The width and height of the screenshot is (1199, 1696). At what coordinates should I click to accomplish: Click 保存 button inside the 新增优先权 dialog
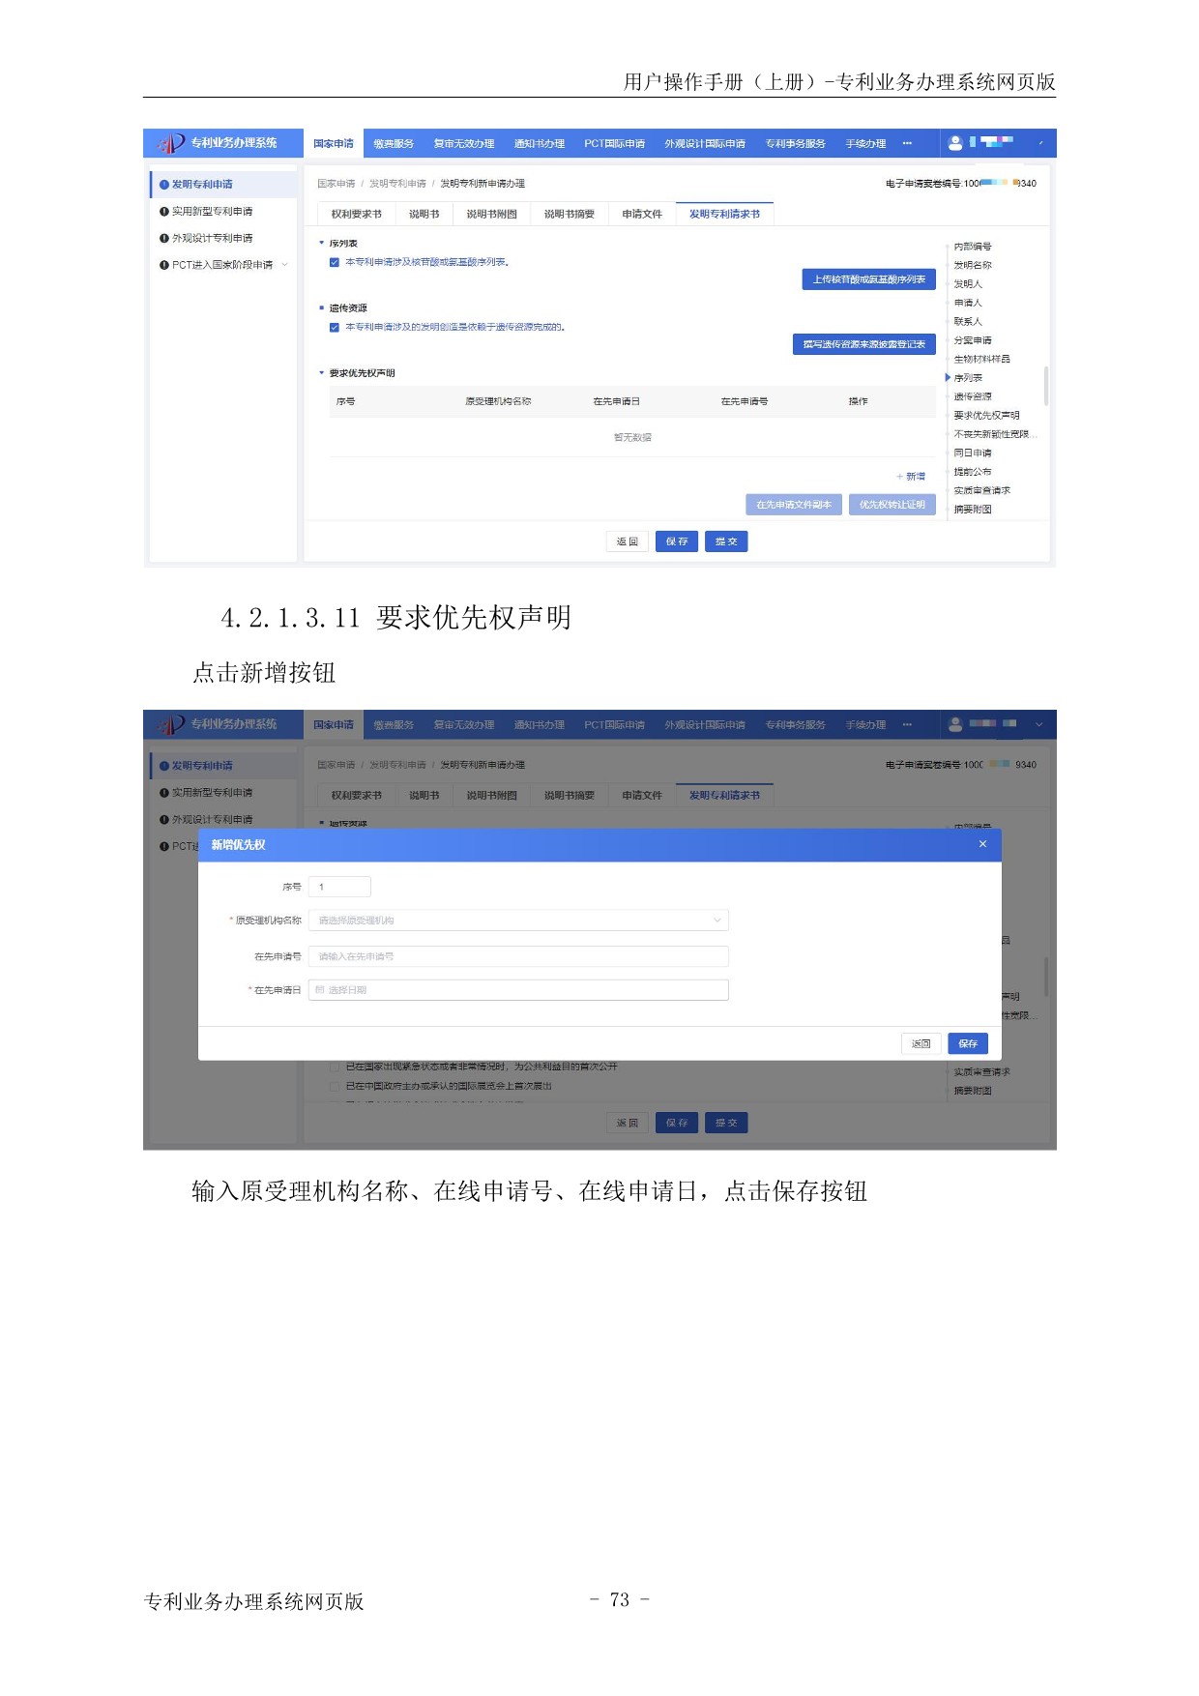968,1043
